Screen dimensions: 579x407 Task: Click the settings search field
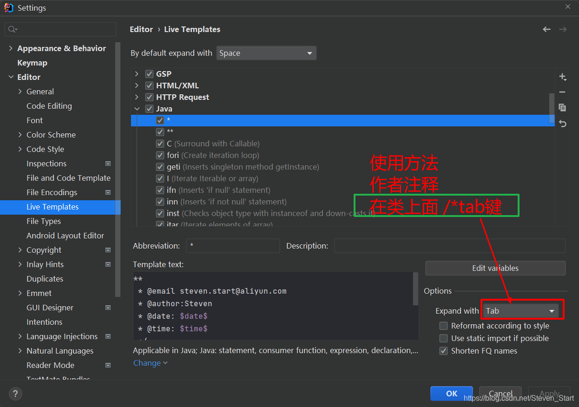coord(60,29)
